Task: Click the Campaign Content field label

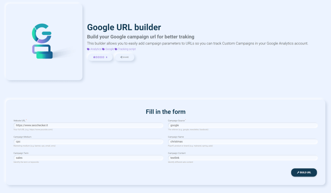Action: pos(177,153)
